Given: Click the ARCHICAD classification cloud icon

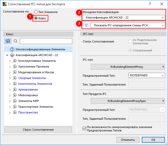Looking at the screenshot, I should tap(12, 55).
